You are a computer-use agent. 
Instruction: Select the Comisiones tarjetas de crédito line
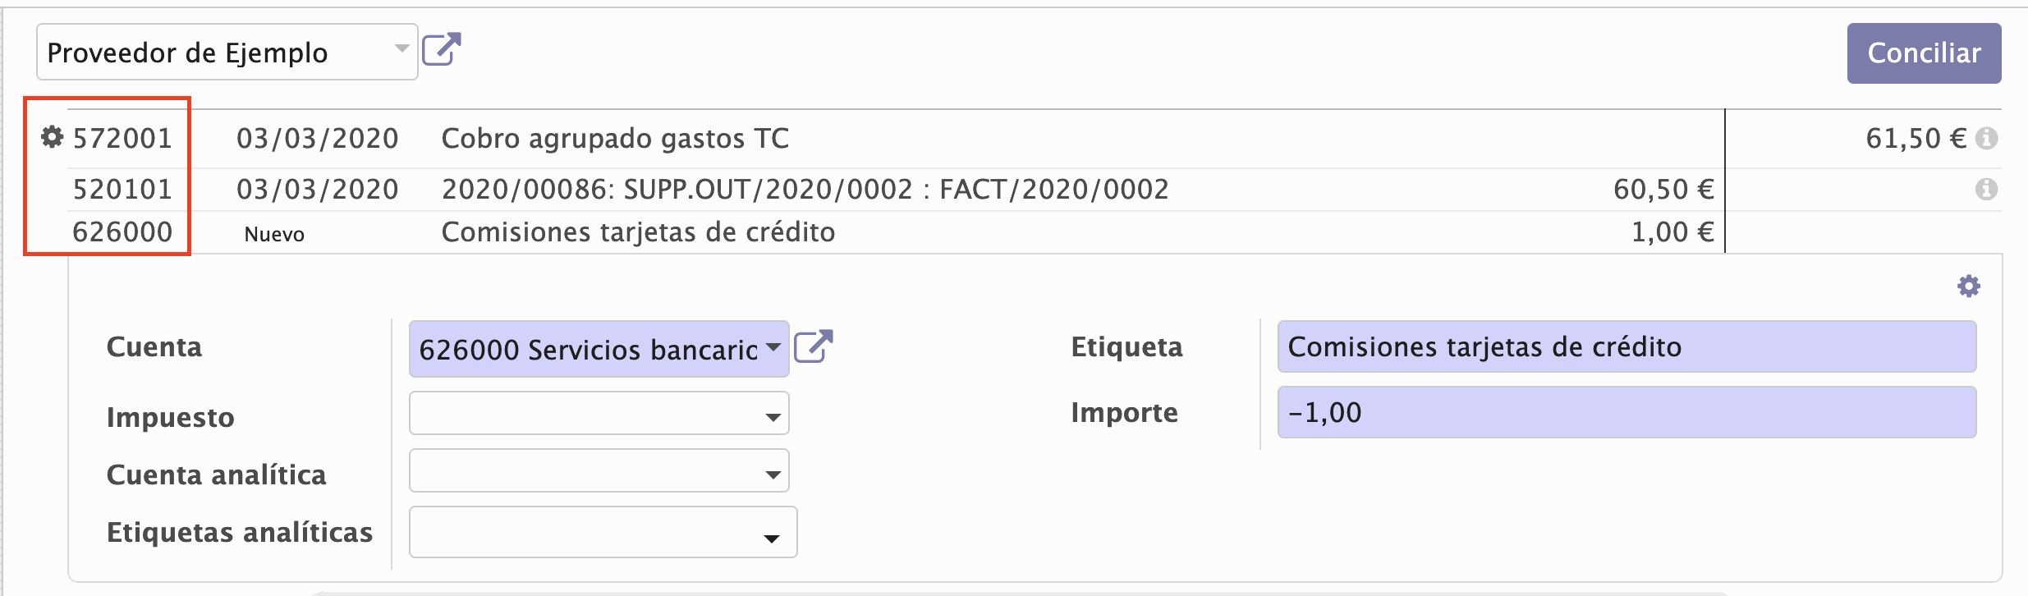[x=638, y=232]
